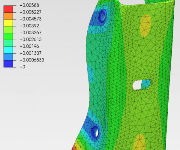Image resolution: width=180 pixels, height=150 pixels.
Task: Click the cyan legend color swatch
Action: (x=8, y=50)
